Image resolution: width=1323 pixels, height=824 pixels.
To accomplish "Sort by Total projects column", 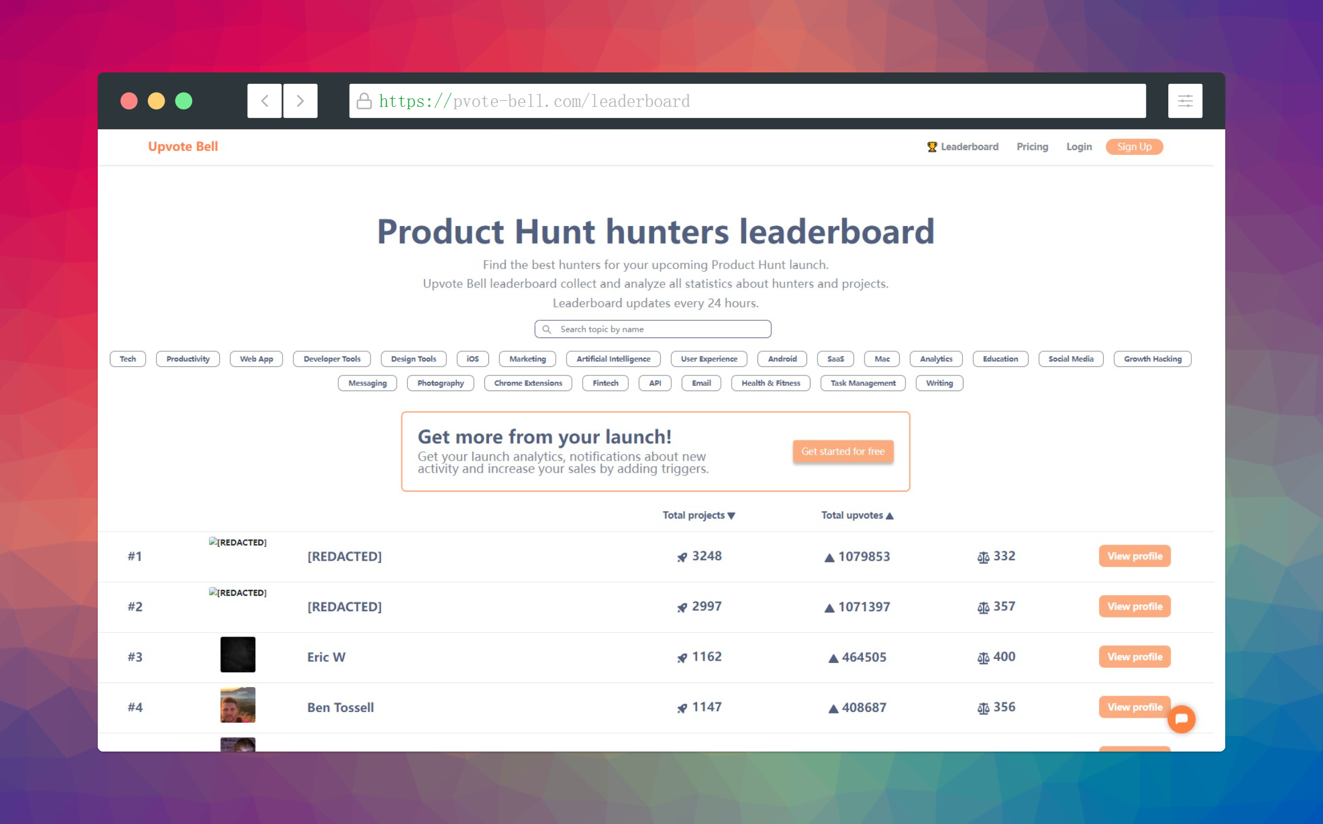I will tap(698, 515).
